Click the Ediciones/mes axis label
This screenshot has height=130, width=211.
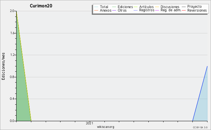click(x=3, y=66)
